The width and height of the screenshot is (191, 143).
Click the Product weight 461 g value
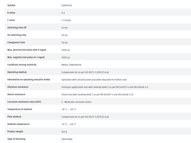click(x=64, y=132)
